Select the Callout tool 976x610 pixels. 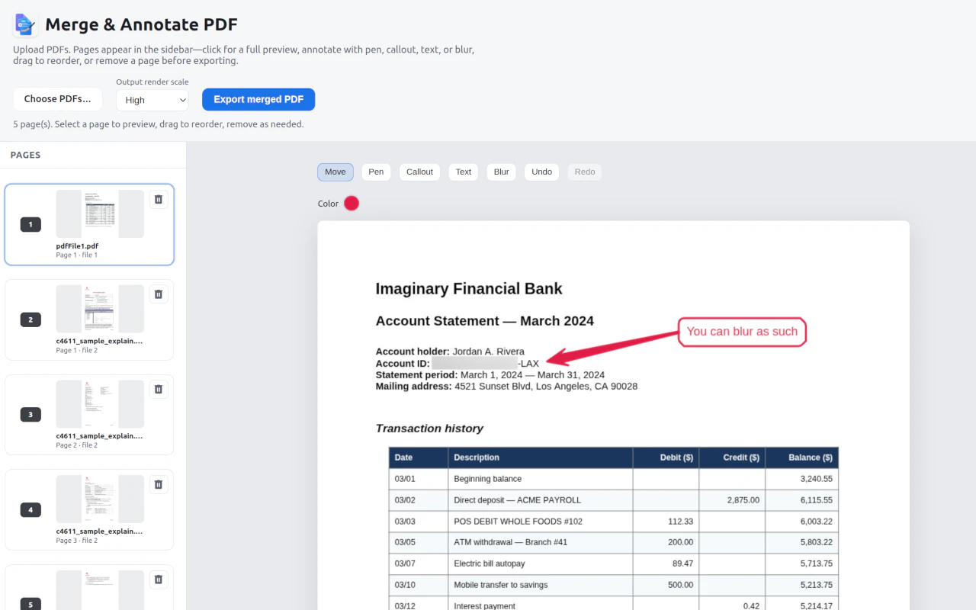419,172
